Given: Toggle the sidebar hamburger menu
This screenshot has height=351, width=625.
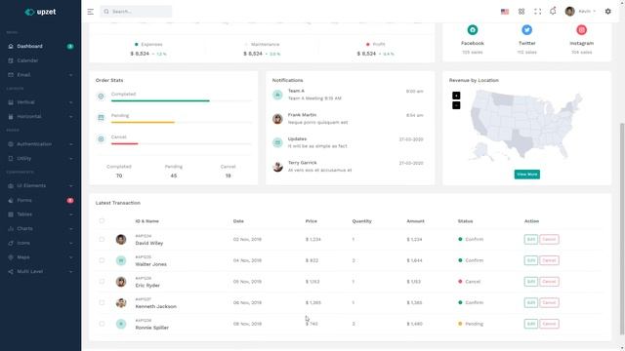Looking at the screenshot, I should click(x=91, y=12).
